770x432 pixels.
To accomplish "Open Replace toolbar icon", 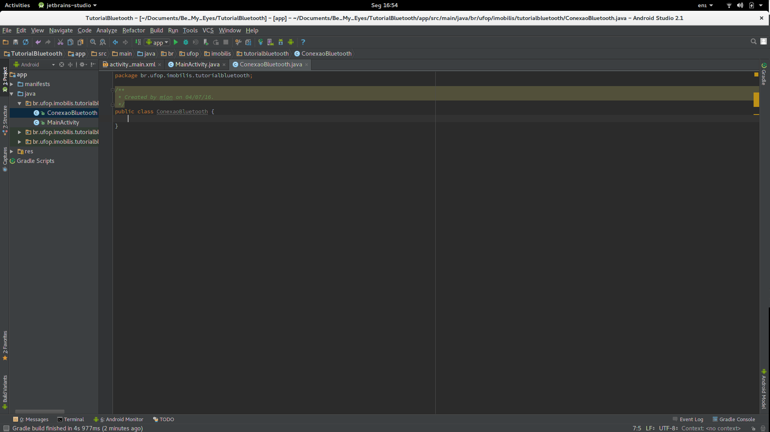I will [103, 42].
